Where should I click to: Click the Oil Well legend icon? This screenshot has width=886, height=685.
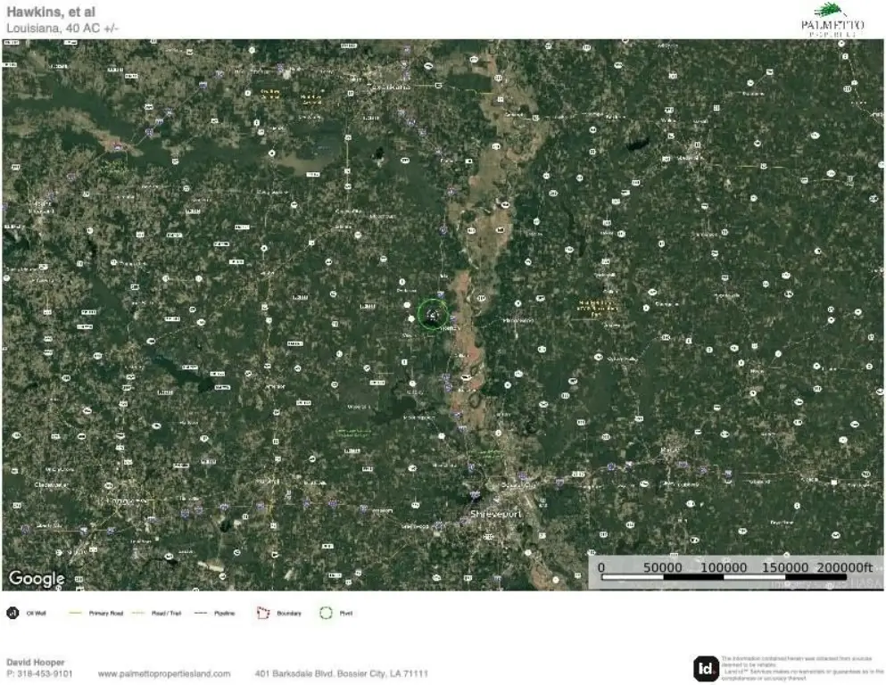click(12, 613)
